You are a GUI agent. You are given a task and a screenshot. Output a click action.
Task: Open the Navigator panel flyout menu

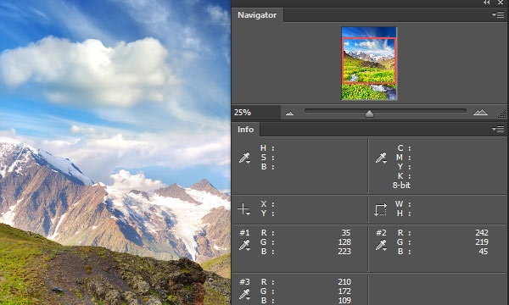tap(498, 15)
